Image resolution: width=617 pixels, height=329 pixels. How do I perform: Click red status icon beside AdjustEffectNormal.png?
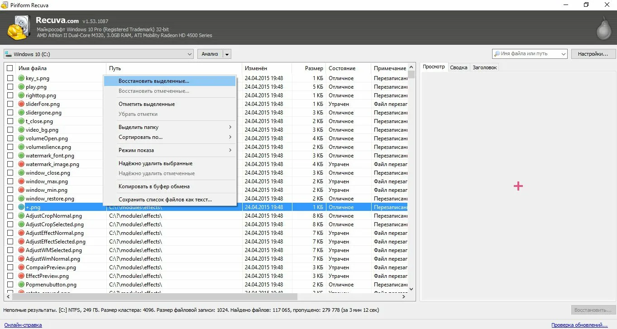point(21,233)
